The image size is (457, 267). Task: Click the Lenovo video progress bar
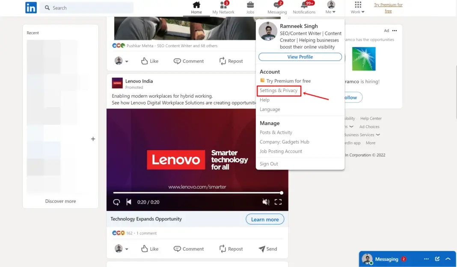[x=198, y=193]
